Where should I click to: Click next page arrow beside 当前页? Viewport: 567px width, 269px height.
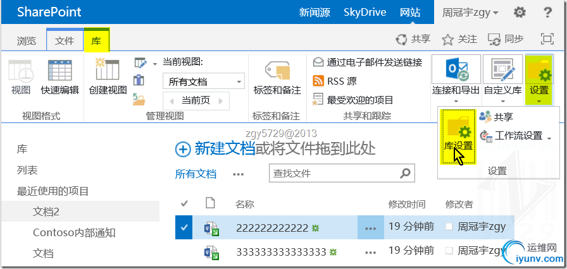coord(220,100)
